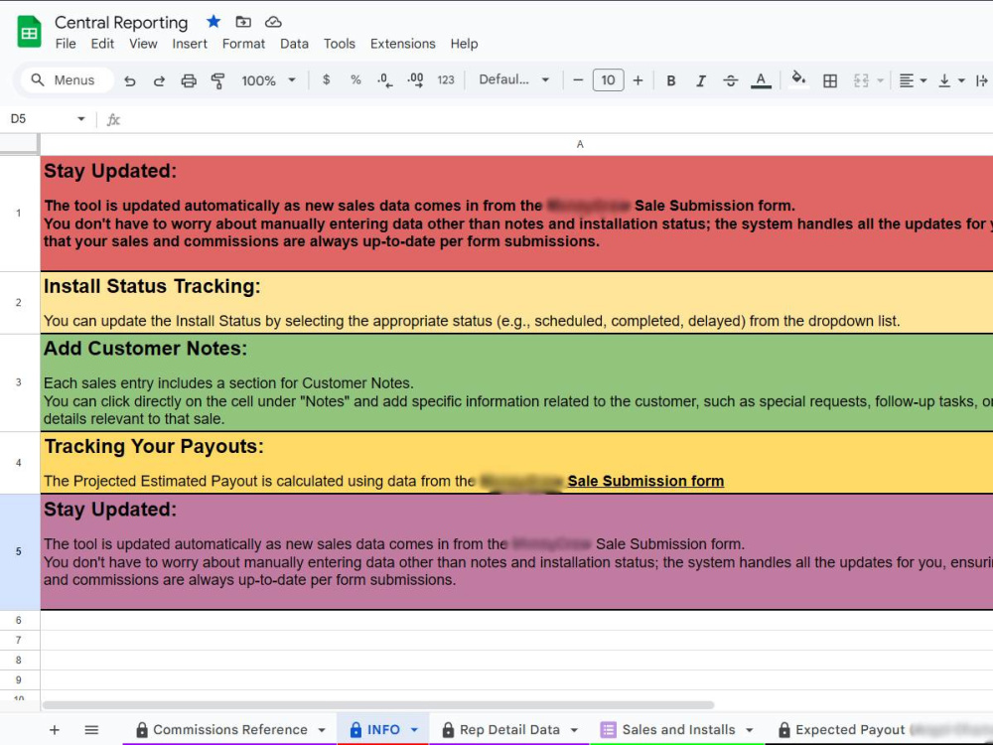Open the File menu
993x745 pixels.
66,44
